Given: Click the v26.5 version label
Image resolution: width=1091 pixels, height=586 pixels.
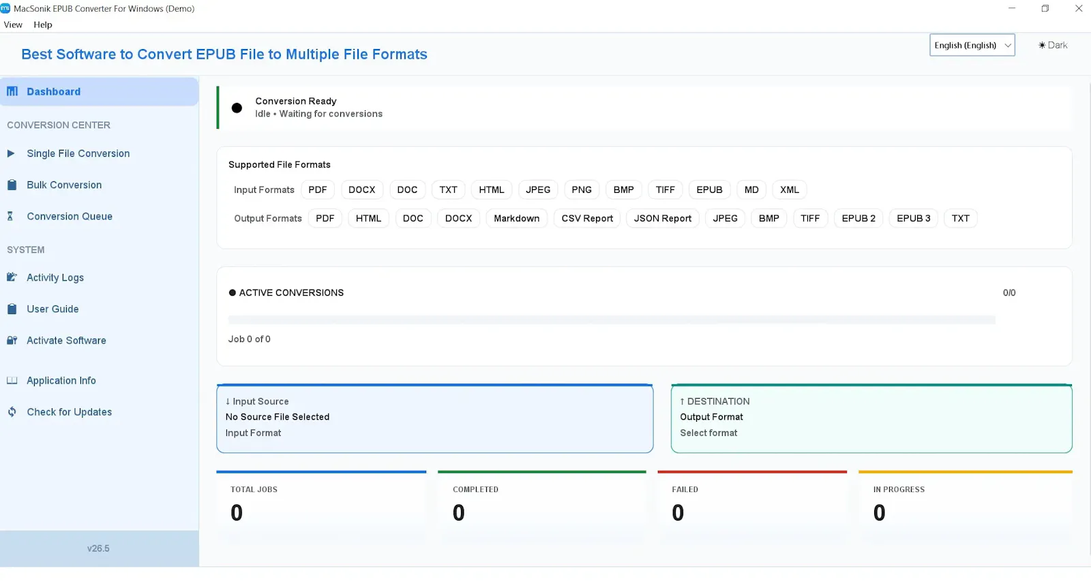Looking at the screenshot, I should tap(98, 549).
